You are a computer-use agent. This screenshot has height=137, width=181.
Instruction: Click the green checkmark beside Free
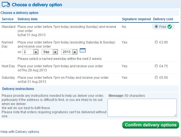169,27
